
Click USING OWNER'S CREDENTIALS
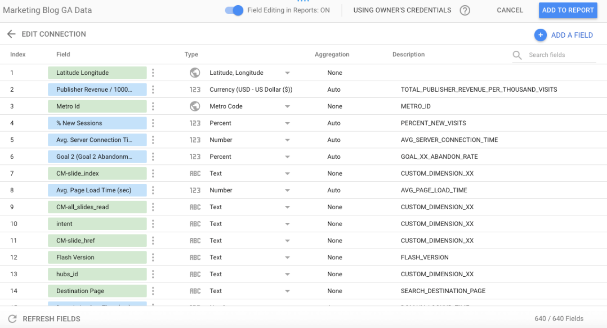coord(402,10)
